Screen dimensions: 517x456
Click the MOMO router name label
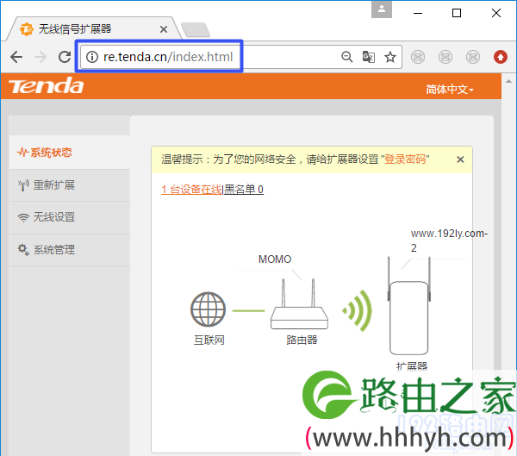[x=275, y=259]
